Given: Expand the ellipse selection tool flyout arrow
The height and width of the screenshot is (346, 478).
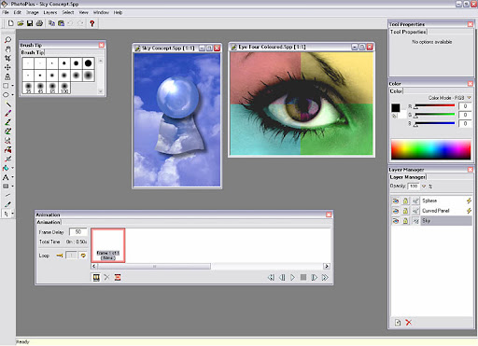Looking at the screenshot, I should (12, 95).
